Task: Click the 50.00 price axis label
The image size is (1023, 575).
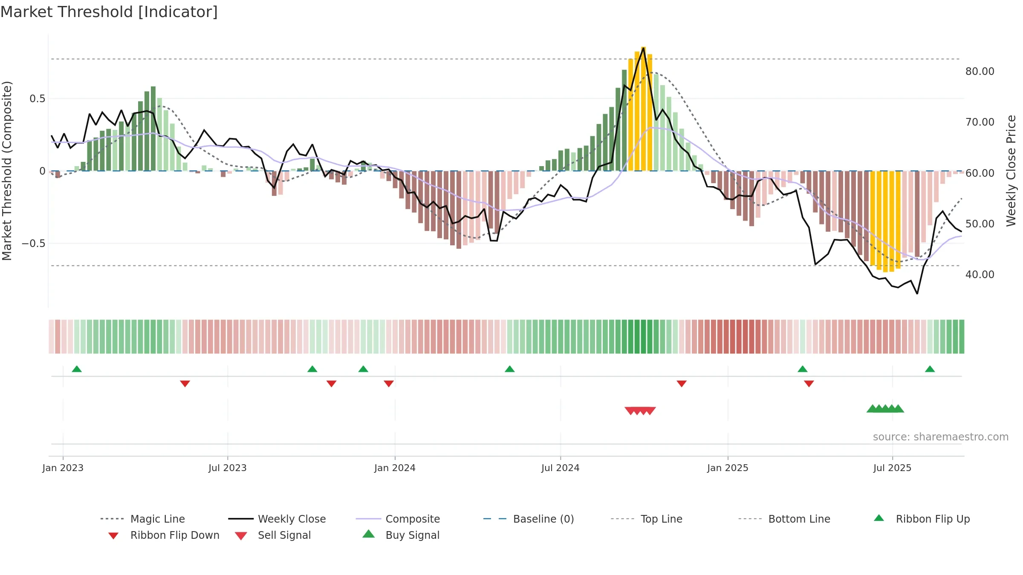Action: (980, 224)
